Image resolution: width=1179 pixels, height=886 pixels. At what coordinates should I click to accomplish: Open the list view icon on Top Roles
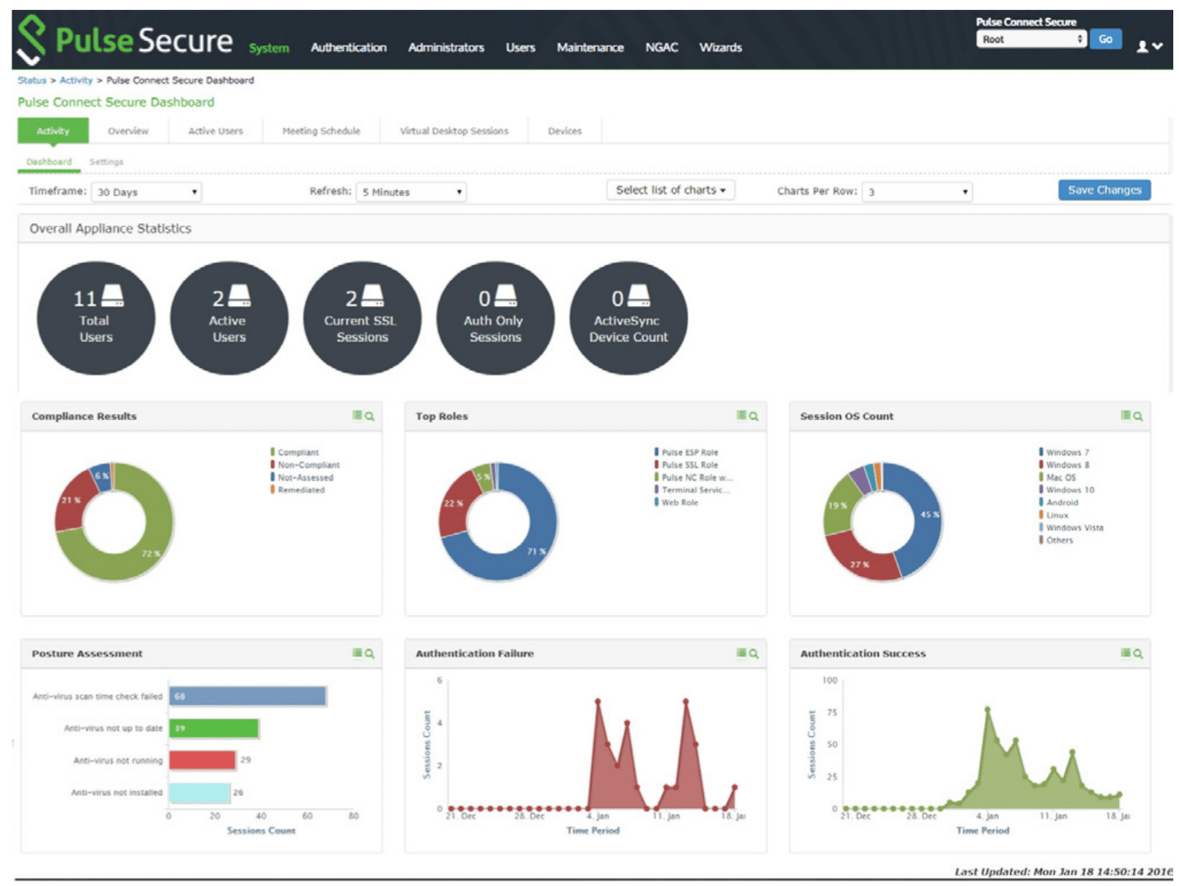(742, 416)
